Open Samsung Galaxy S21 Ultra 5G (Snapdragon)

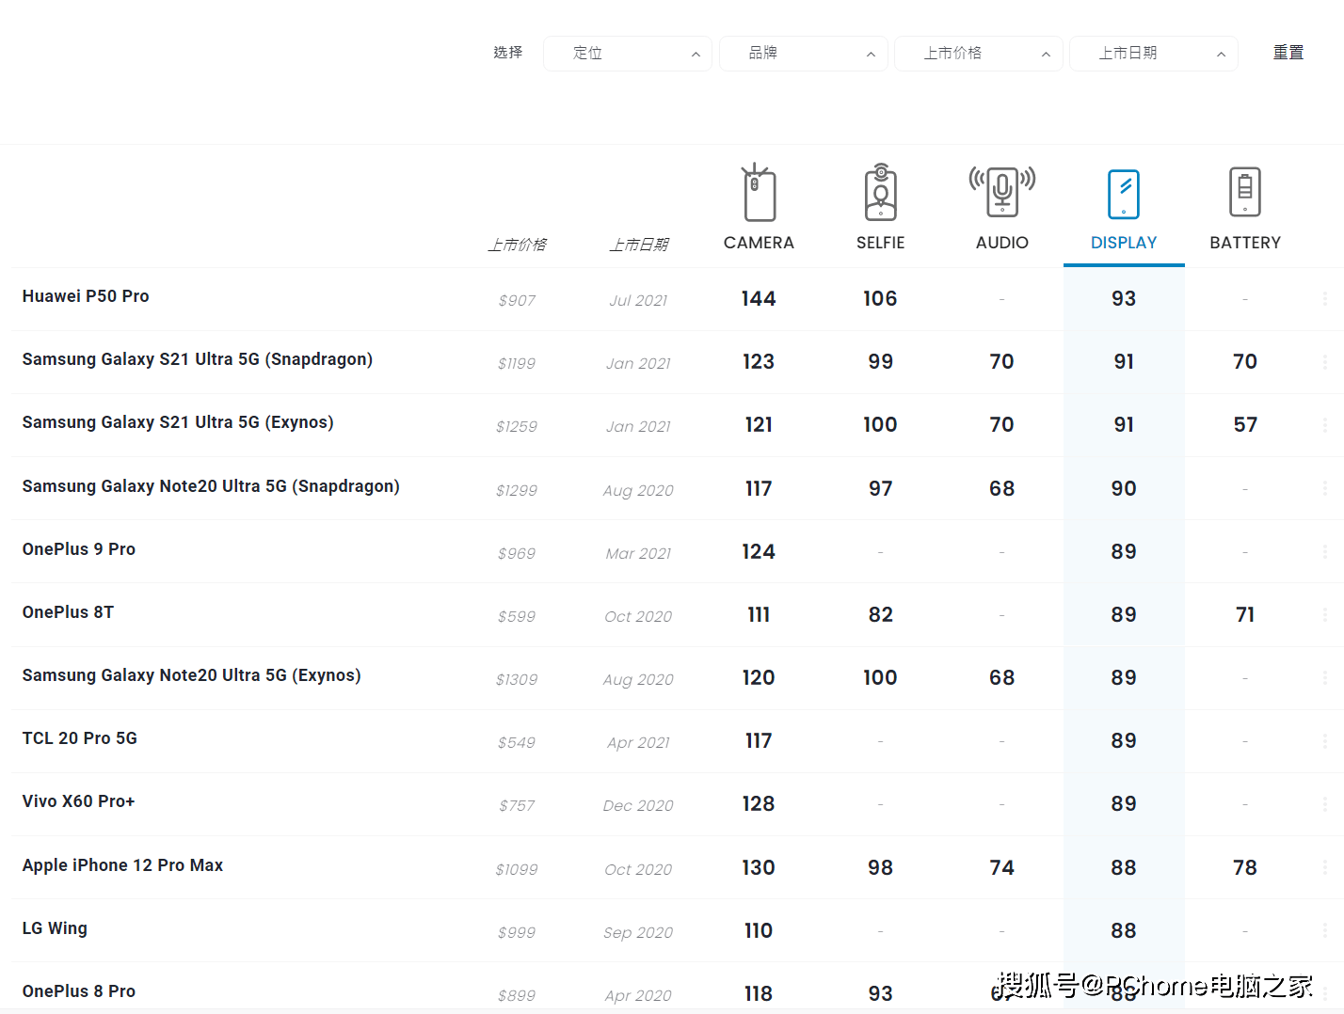click(x=198, y=359)
